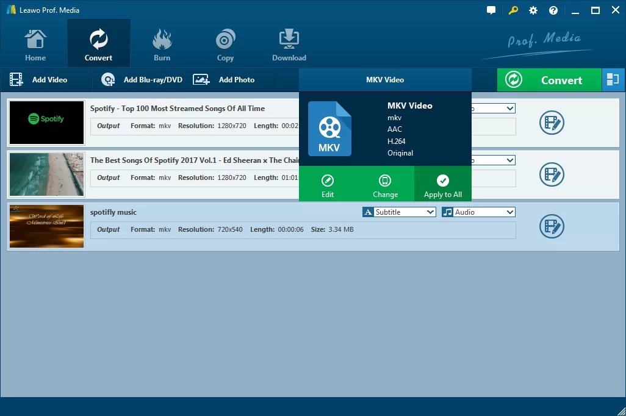626x416 pixels.
Task: Open the registration key icon
Action: coord(513,10)
